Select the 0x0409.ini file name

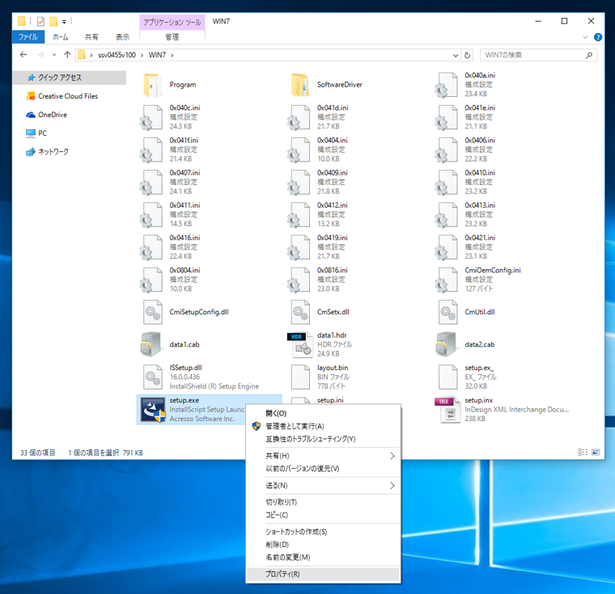click(333, 173)
